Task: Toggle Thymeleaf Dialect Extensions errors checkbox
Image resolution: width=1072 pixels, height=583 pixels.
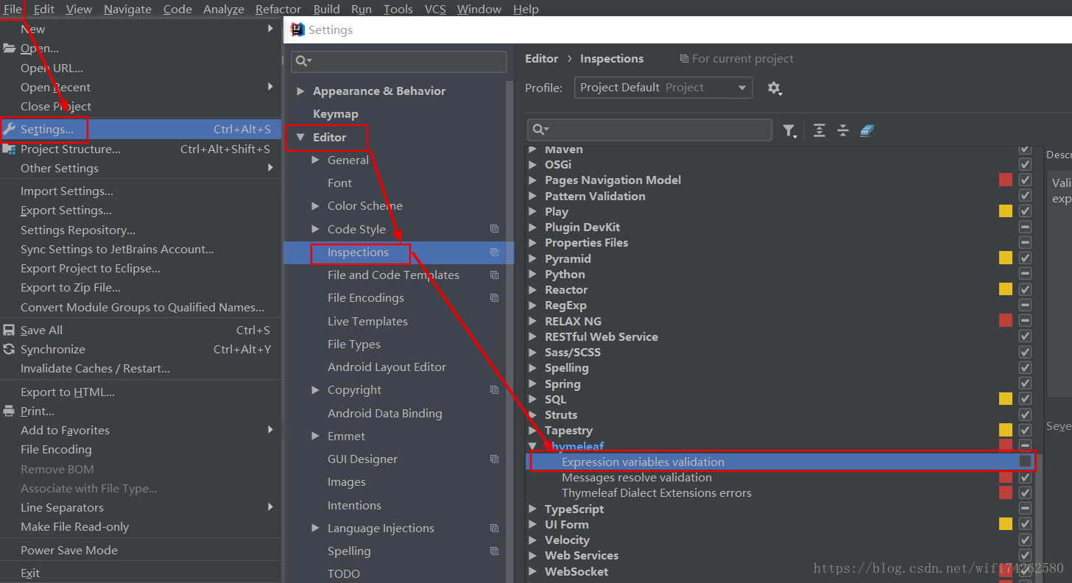Action: tap(1025, 492)
